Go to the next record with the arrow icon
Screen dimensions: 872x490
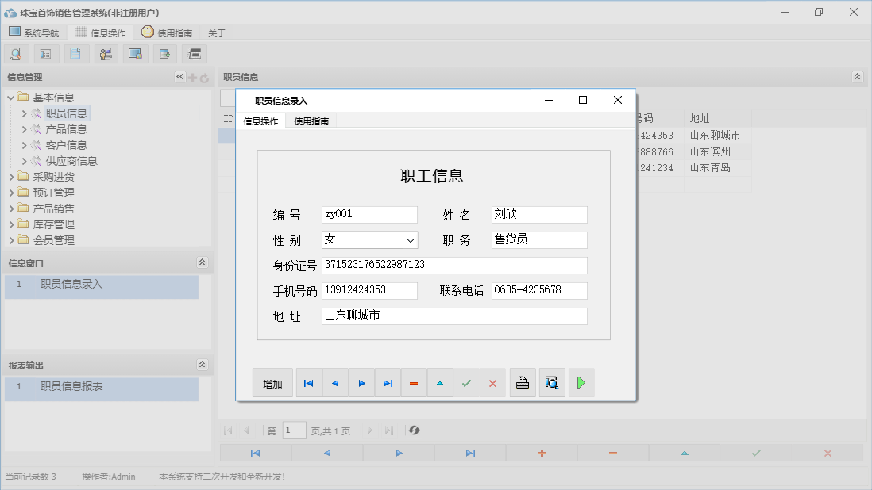click(x=361, y=382)
